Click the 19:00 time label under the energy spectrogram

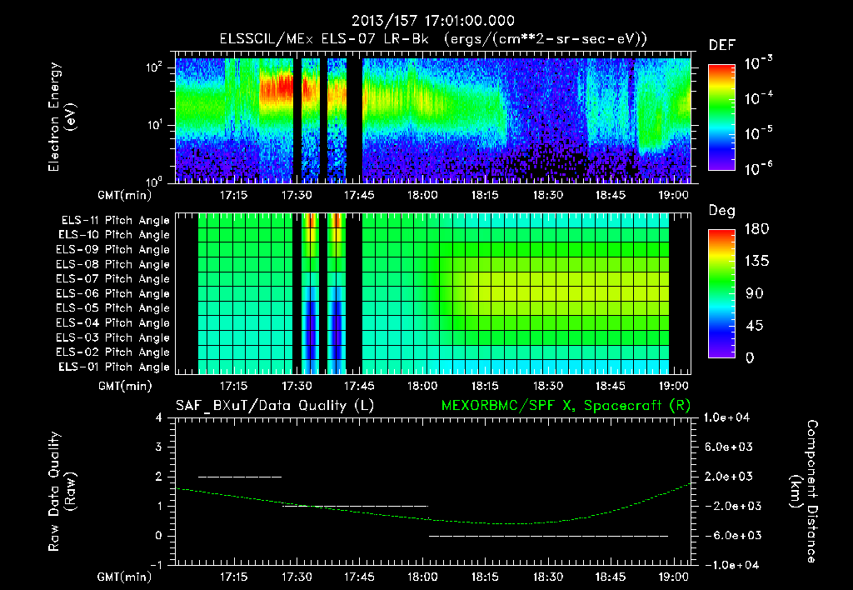[673, 195]
